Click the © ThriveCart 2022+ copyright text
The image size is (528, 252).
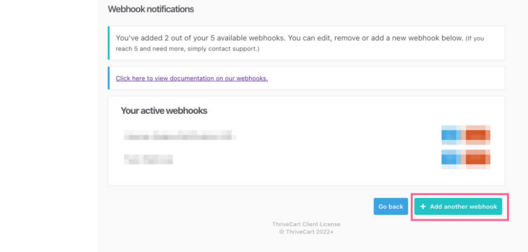click(306, 232)
